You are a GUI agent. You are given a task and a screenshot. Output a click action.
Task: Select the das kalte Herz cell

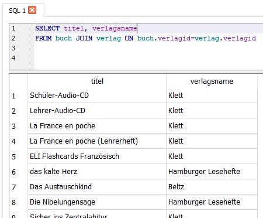[97, 172]
